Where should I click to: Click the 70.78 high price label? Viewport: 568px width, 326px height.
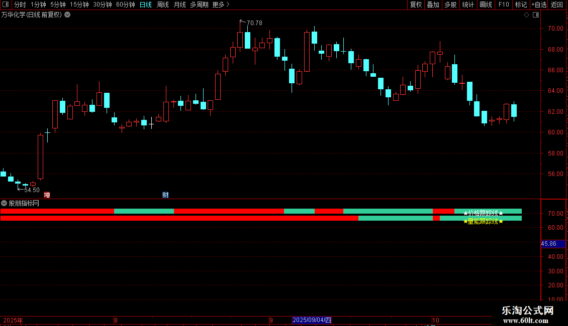point(254,23)
